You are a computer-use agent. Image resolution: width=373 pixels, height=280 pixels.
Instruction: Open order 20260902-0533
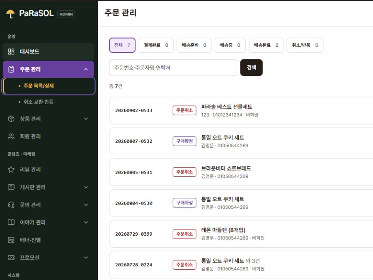[x=241, y=110]
